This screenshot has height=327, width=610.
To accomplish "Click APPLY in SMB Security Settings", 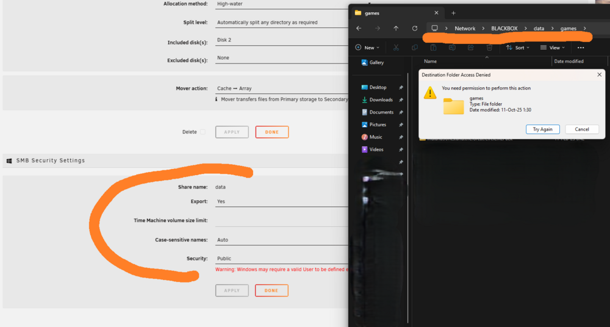I will [x=232, y=291].
